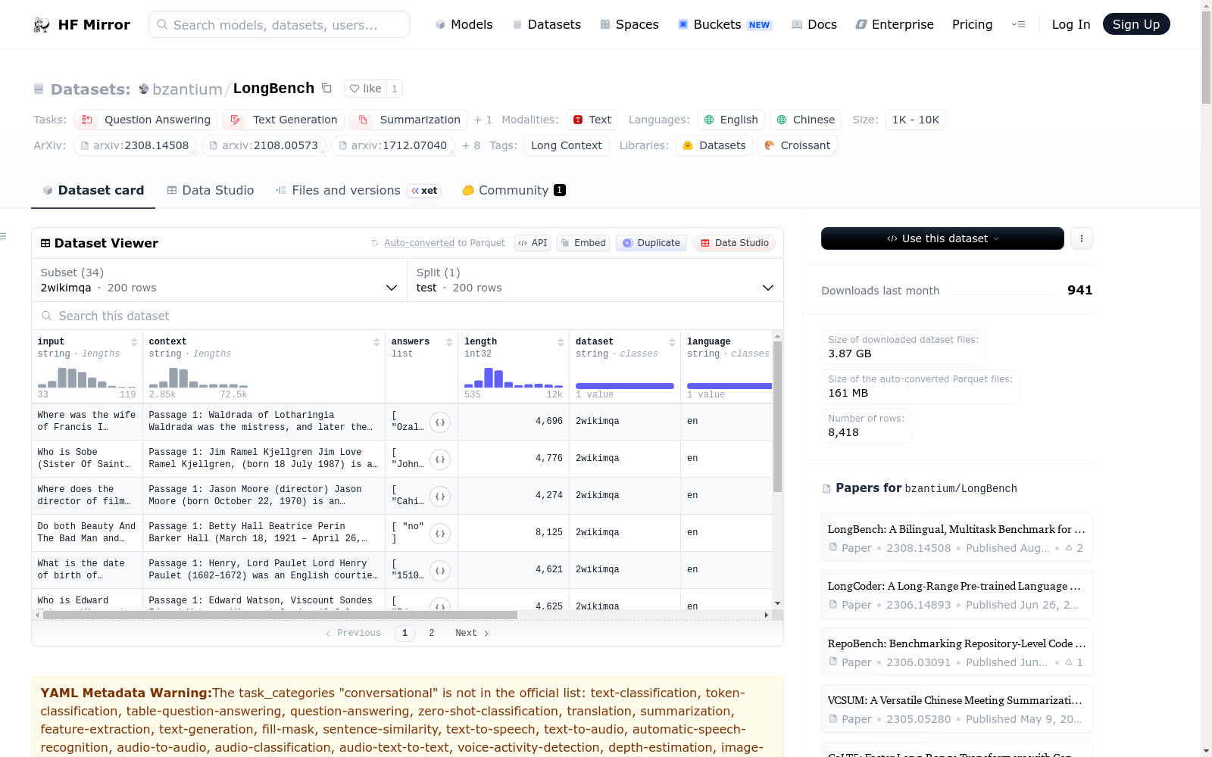Filter by the Summarization task tag
The height and width of the screenshot is (757, 1212).
(x=408, y=120)
